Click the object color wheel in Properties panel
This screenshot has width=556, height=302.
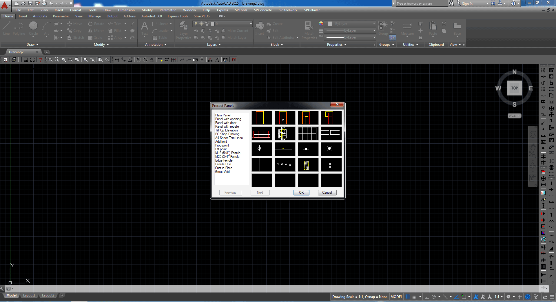[x=321, y=24]
